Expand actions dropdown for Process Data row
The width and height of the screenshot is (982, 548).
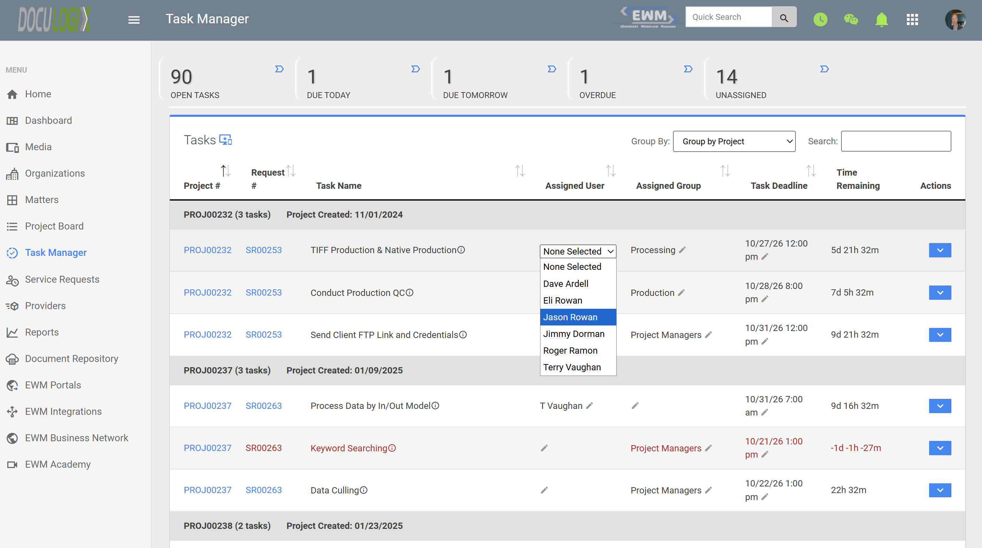(x=940, y=406)
